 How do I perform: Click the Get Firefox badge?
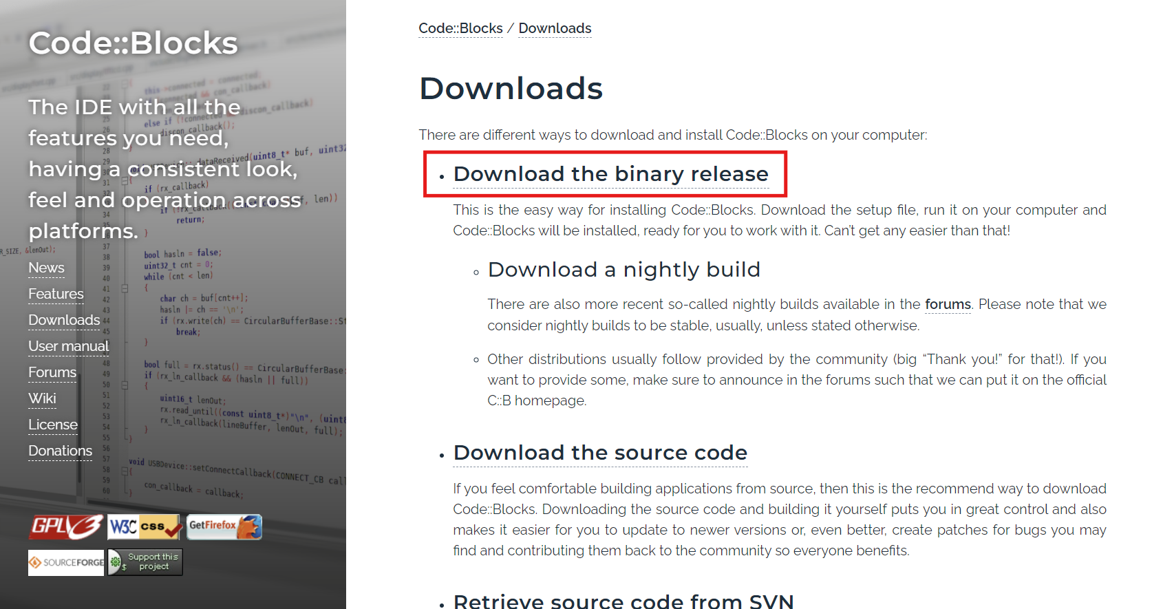click(224, 527)
